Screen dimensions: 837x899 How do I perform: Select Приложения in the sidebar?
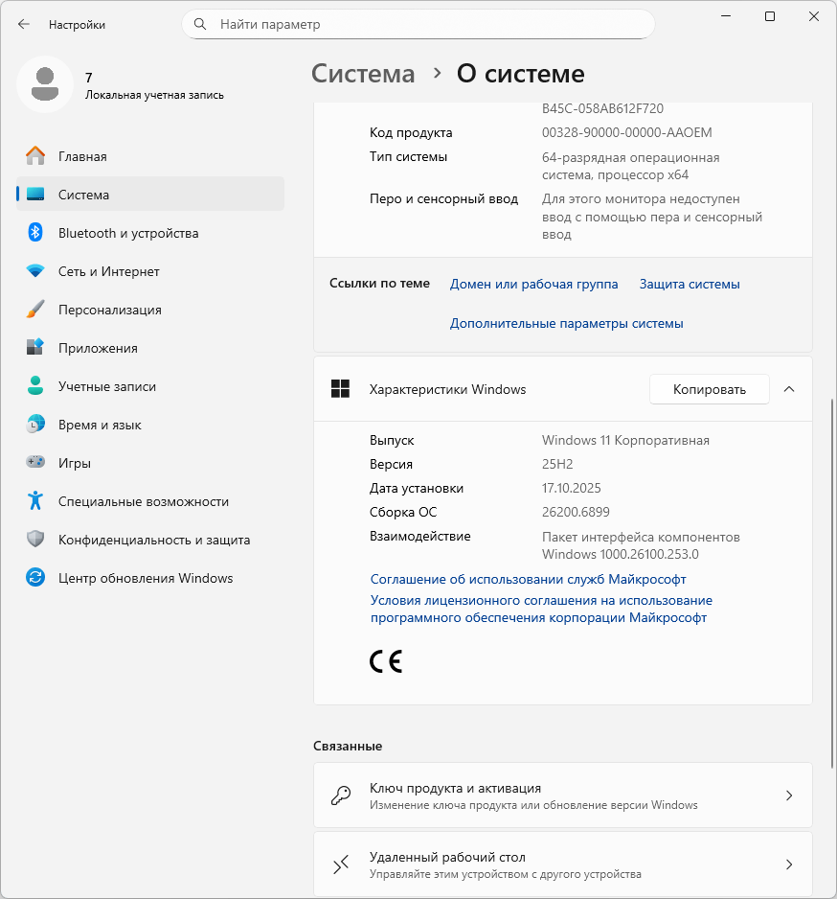pos(98,348)
